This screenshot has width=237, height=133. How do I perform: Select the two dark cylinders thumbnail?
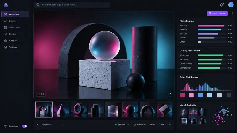point(96,109)
